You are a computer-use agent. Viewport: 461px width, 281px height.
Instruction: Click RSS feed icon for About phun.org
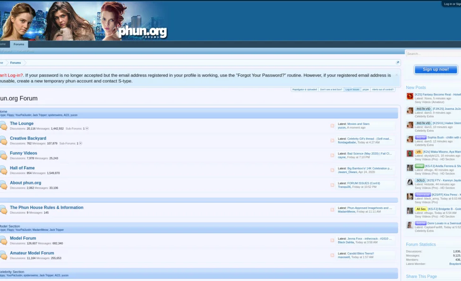coord(332,185)
